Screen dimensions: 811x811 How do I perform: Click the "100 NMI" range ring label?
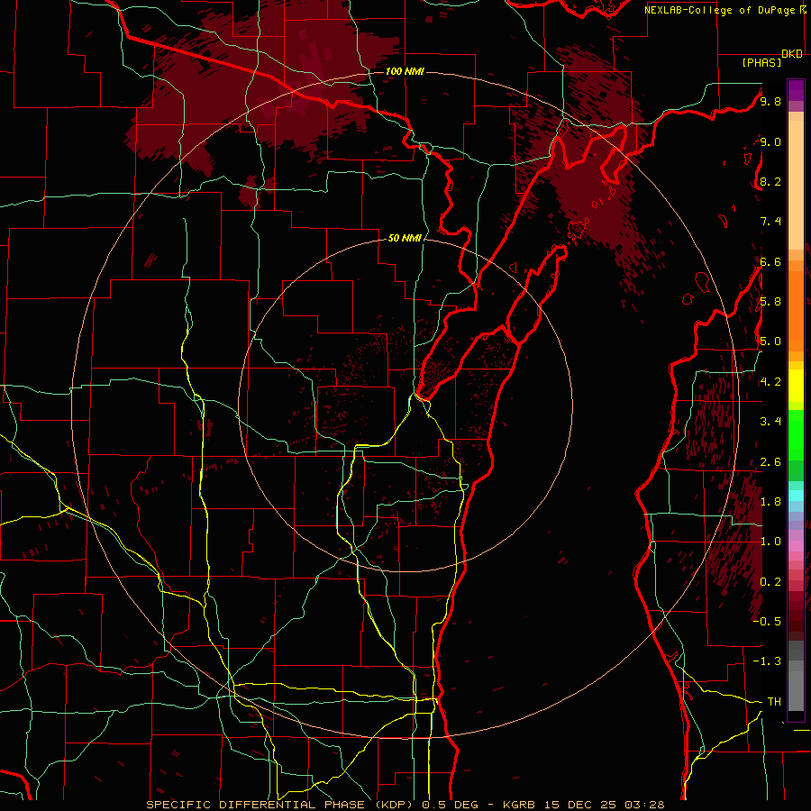click(x=405, y=71)
